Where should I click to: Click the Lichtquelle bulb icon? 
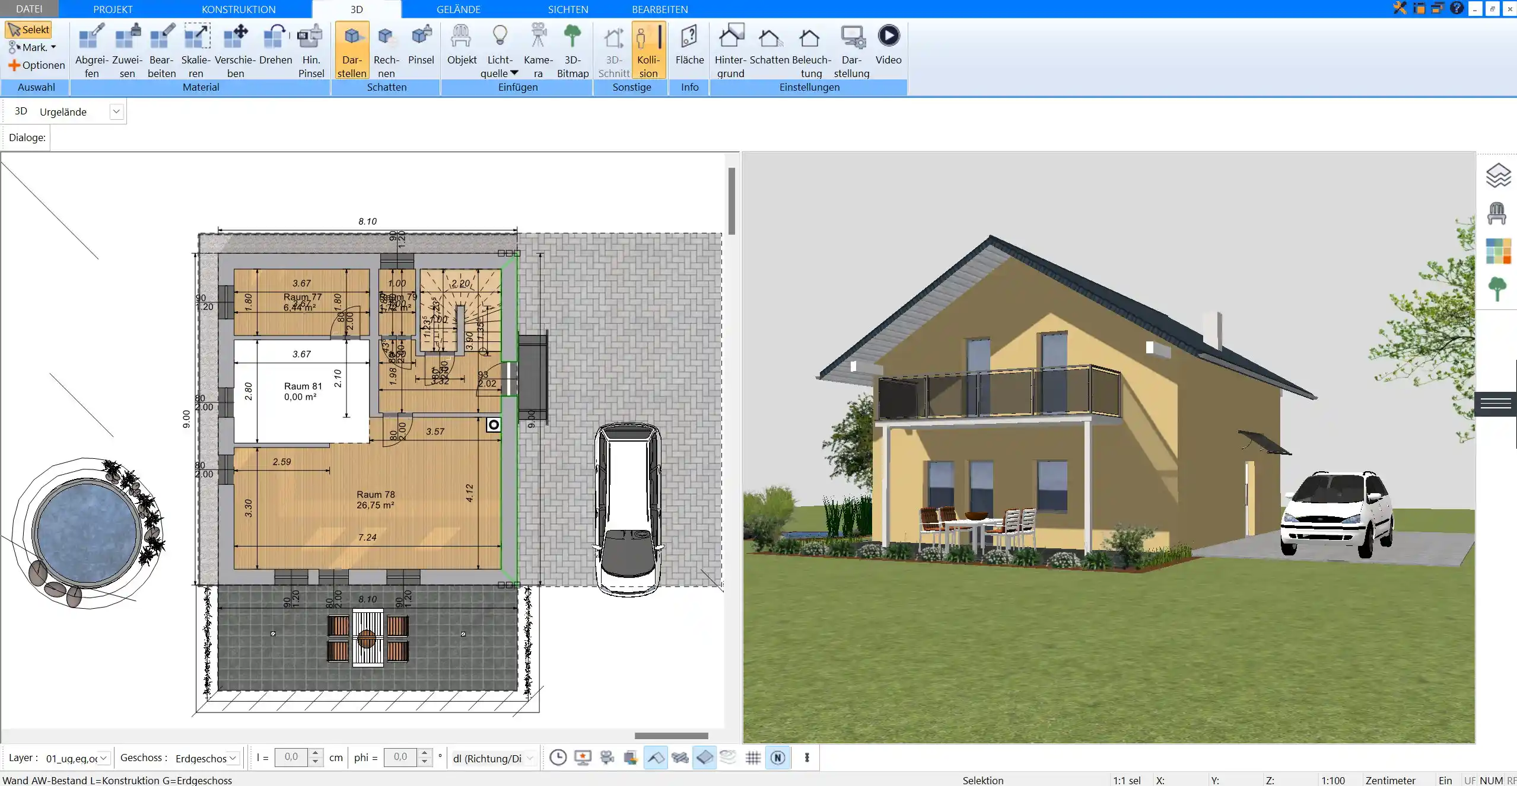[x=500, y=37]
